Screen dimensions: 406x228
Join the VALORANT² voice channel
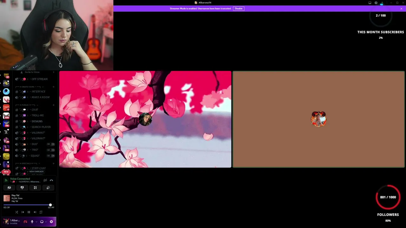tap(35, 138)
